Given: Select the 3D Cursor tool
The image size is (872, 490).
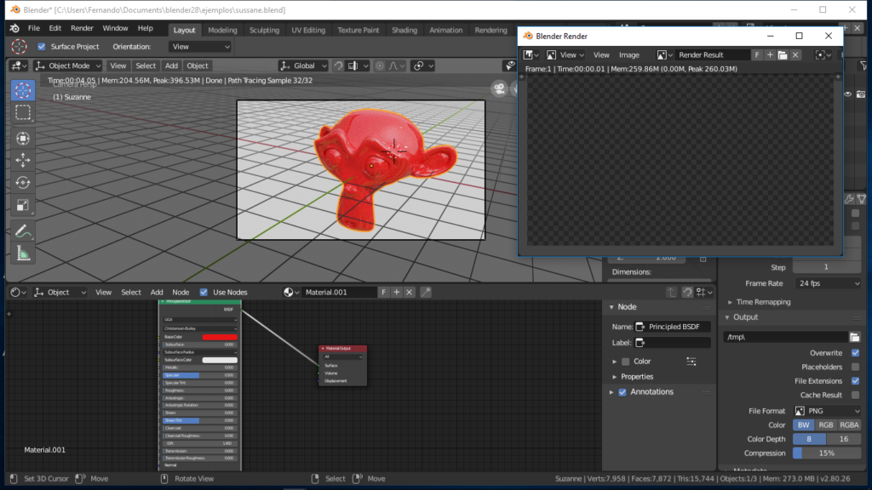Looking at the screenshot, I should click(x=23, y=90).
